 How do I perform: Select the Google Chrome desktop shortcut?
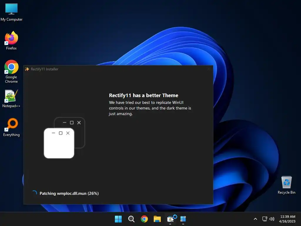[x=11, y=72]
